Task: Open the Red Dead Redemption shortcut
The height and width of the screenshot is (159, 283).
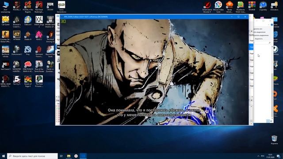Action: pos(39,7)
